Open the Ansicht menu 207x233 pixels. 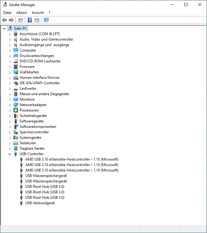[x=38, y=13]
